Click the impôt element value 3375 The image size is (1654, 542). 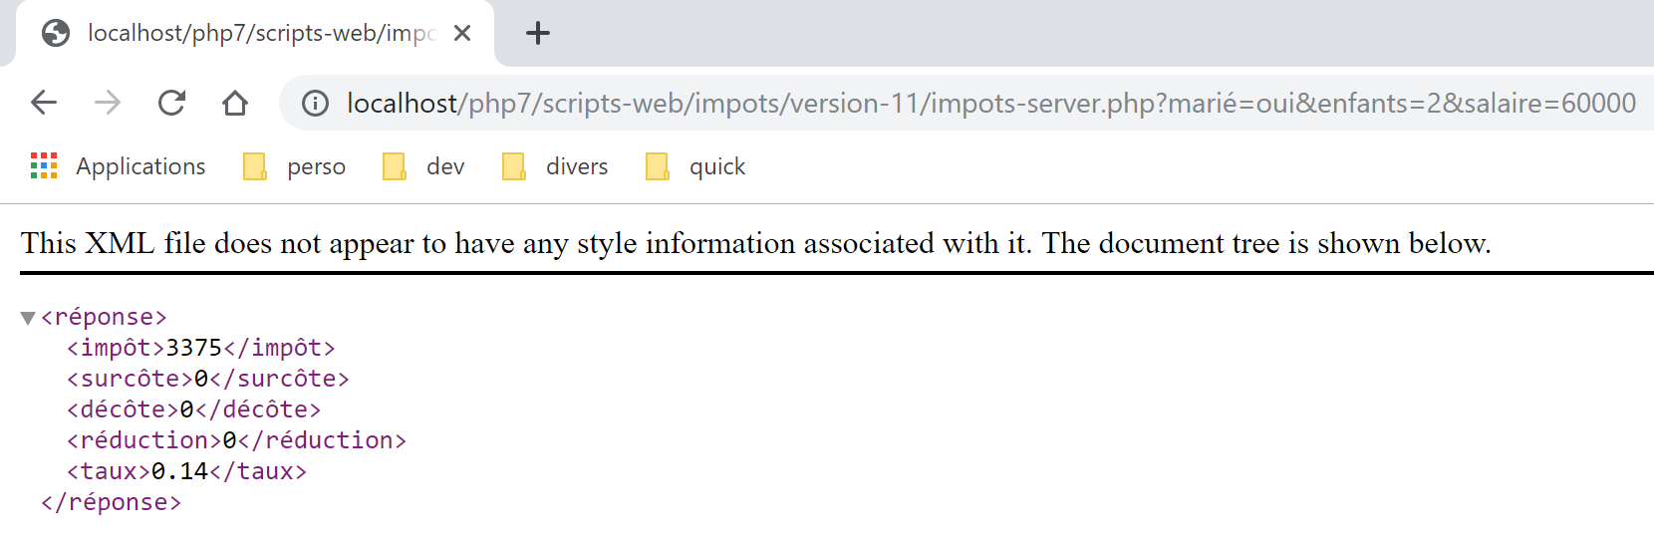(193, 348)
